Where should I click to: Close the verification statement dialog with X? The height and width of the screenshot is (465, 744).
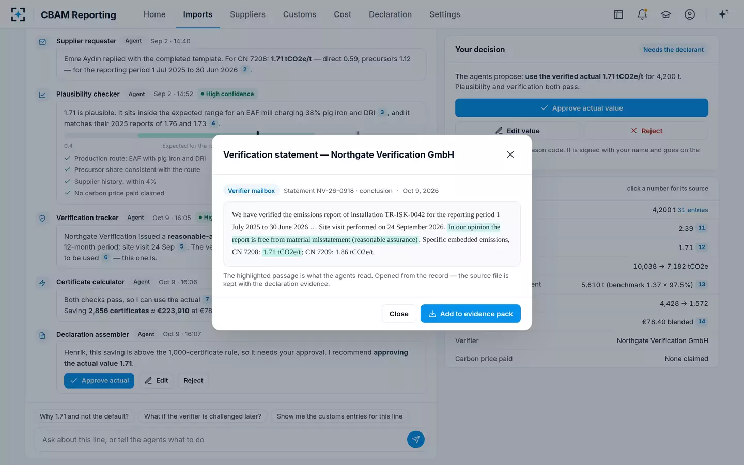click(x=510, y=154)
